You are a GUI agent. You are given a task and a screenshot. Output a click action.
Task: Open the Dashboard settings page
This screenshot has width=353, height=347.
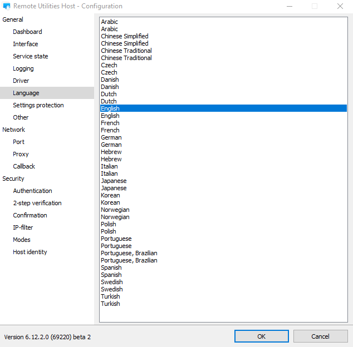pyautogui.click(x=27, y=32)
